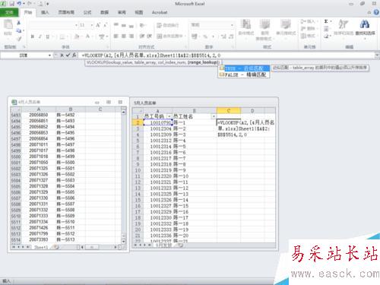This screenshot has height=285, width=380.
Task: Open filter dropdown on column A header
Action: coord(169,116)
